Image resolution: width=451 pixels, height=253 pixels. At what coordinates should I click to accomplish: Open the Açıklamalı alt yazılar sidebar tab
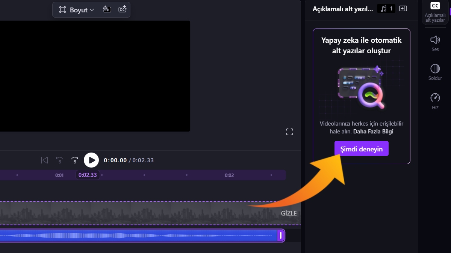coord(435,12)
